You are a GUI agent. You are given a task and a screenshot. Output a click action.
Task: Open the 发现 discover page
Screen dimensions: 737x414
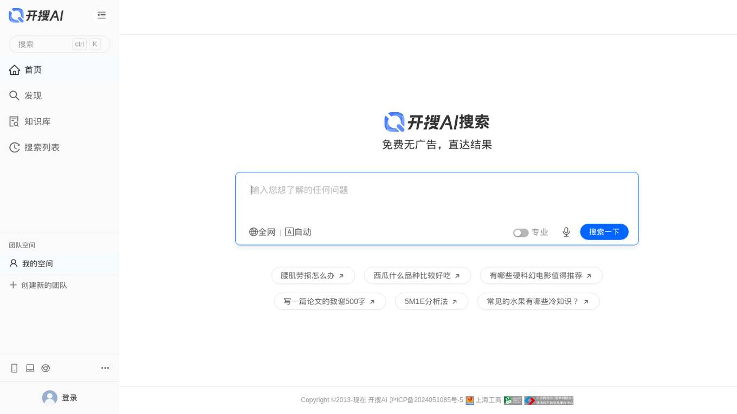pos(60,95)
